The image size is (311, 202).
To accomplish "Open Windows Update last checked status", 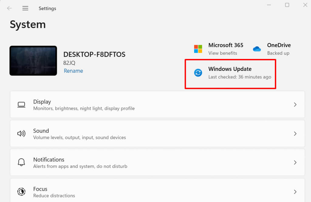I will [240, 77].
